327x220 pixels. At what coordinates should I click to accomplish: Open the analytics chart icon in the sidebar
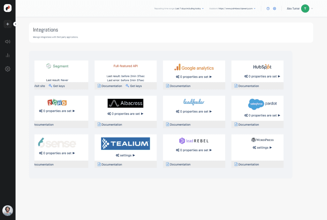pyautogui.click(x=7, y=55)
